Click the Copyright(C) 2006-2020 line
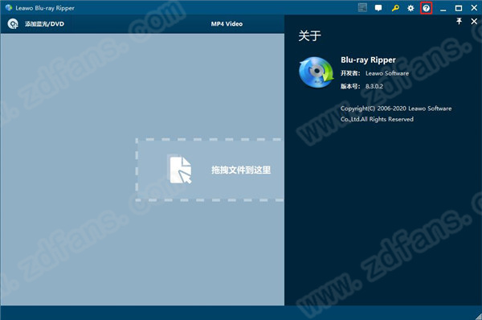This screenshot has width=482, height=320. (396, 109)
